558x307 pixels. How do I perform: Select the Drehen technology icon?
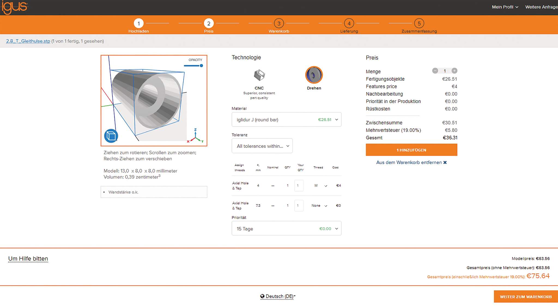point(314,75)
